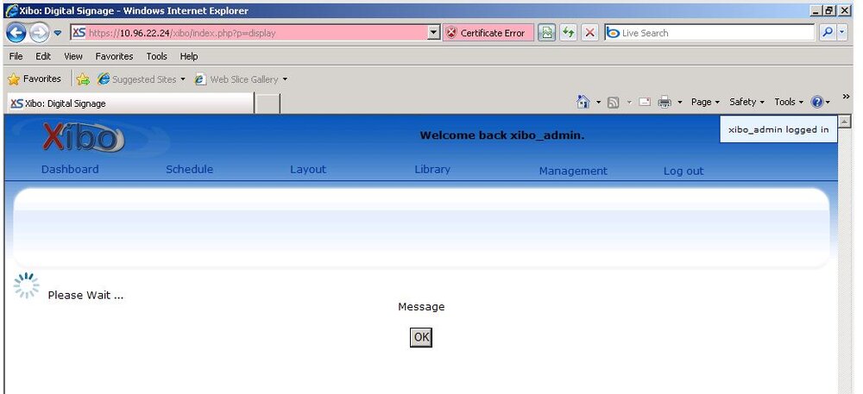Click the Home icon in command bar

click(583, 102)
